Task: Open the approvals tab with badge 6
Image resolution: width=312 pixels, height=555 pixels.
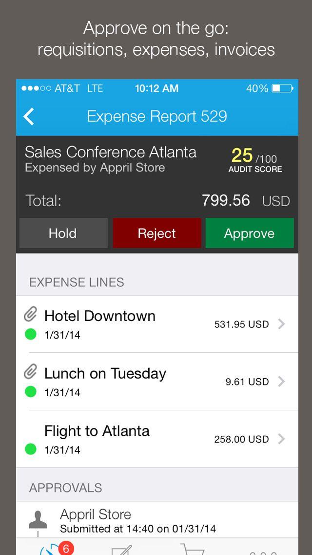Action: click(x=52, y=550)
